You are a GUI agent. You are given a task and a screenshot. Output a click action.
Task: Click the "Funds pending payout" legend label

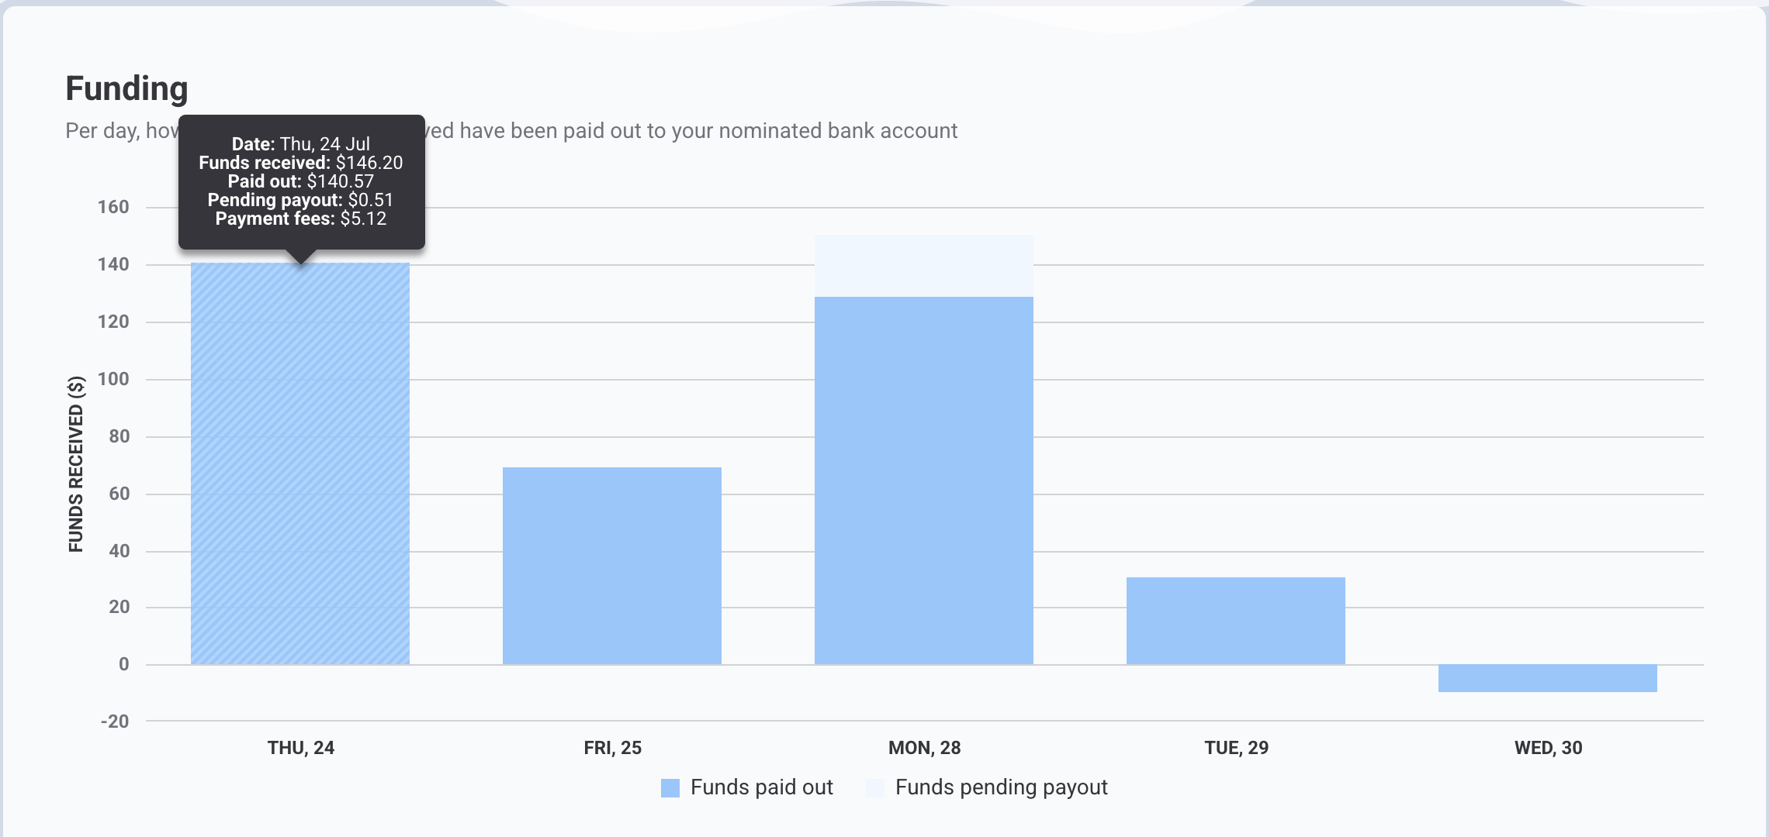coord(1001,787)
